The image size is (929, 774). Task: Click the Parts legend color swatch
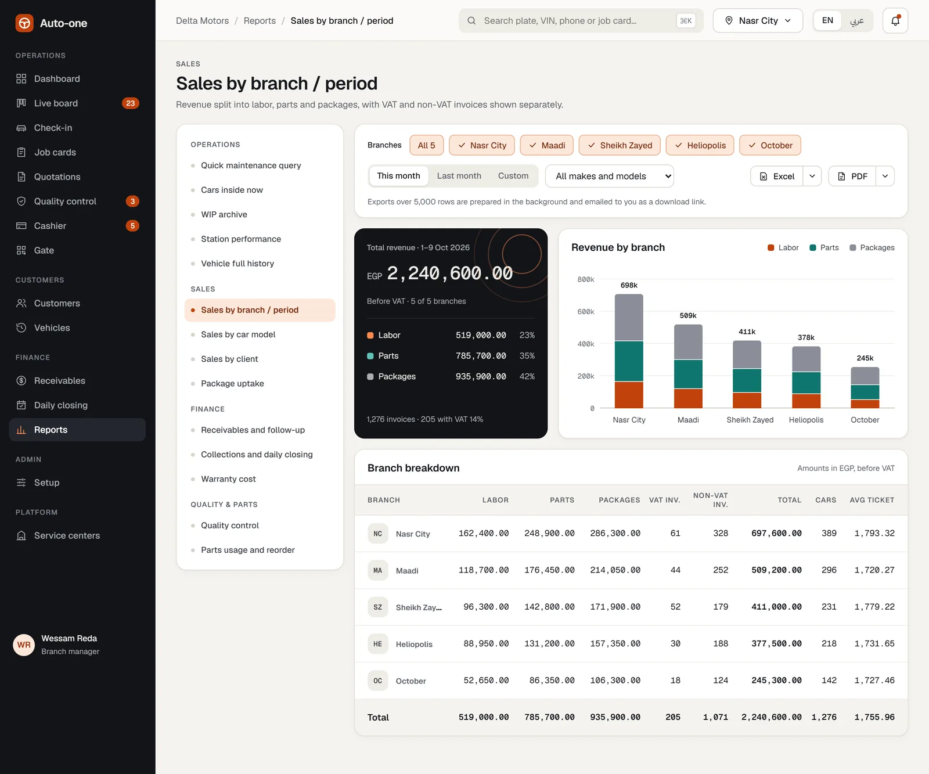[x=813, y=248]
